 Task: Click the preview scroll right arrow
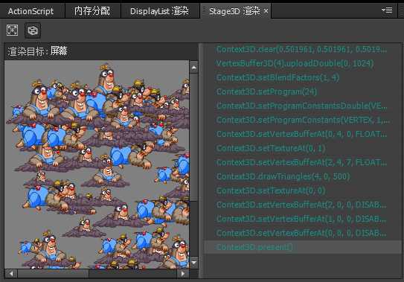point(183,274)
